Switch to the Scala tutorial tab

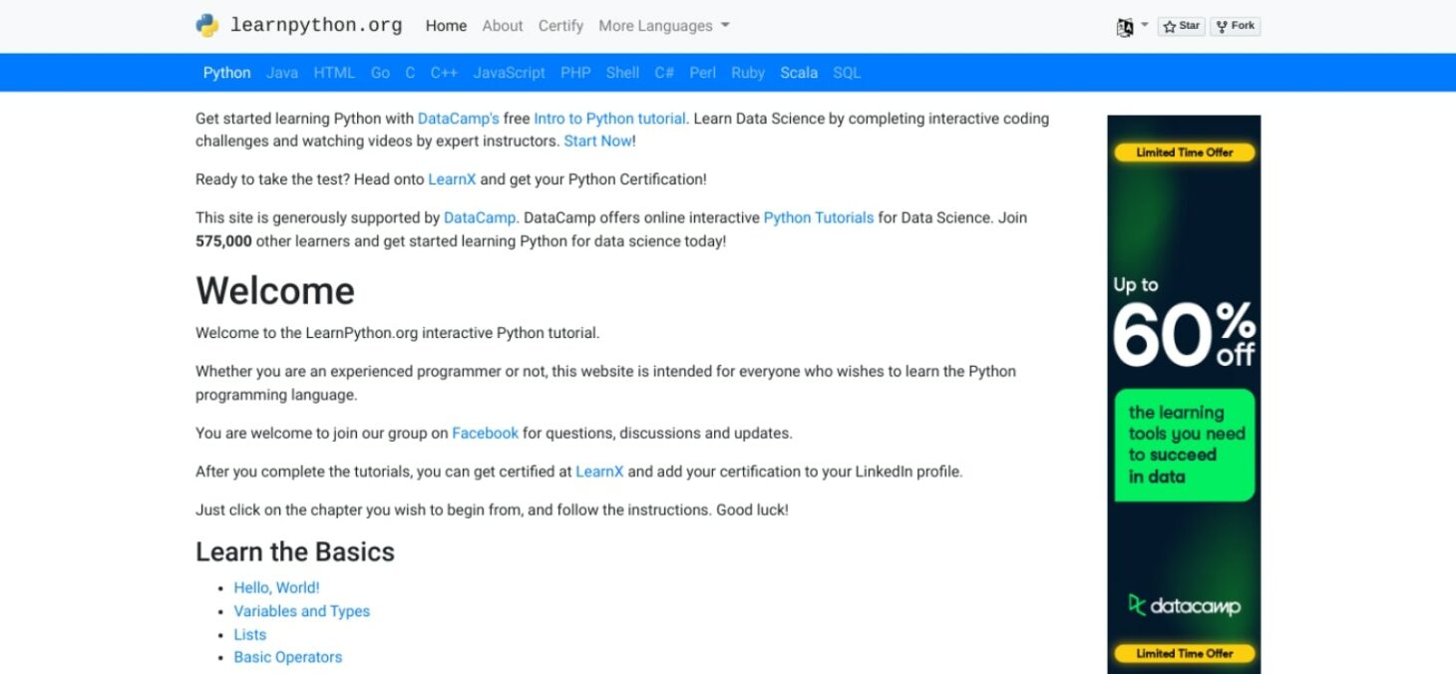(799, 73)
